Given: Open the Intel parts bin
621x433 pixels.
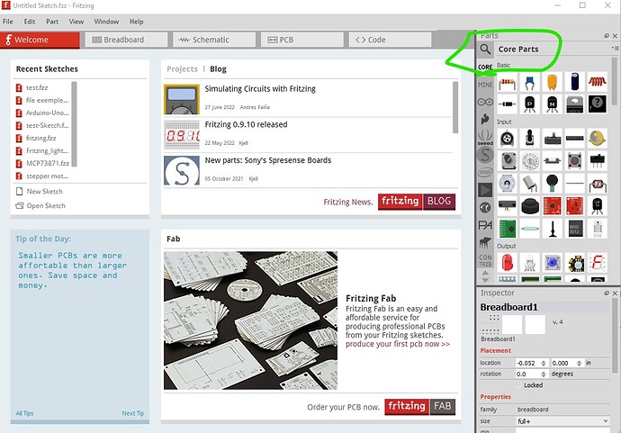Looking at the screenshot, I should tap(485, 172).
